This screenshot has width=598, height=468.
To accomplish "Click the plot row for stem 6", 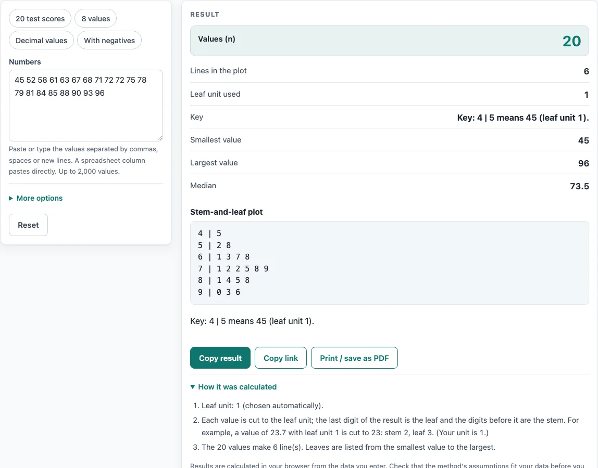I will (x=223, y=257).
